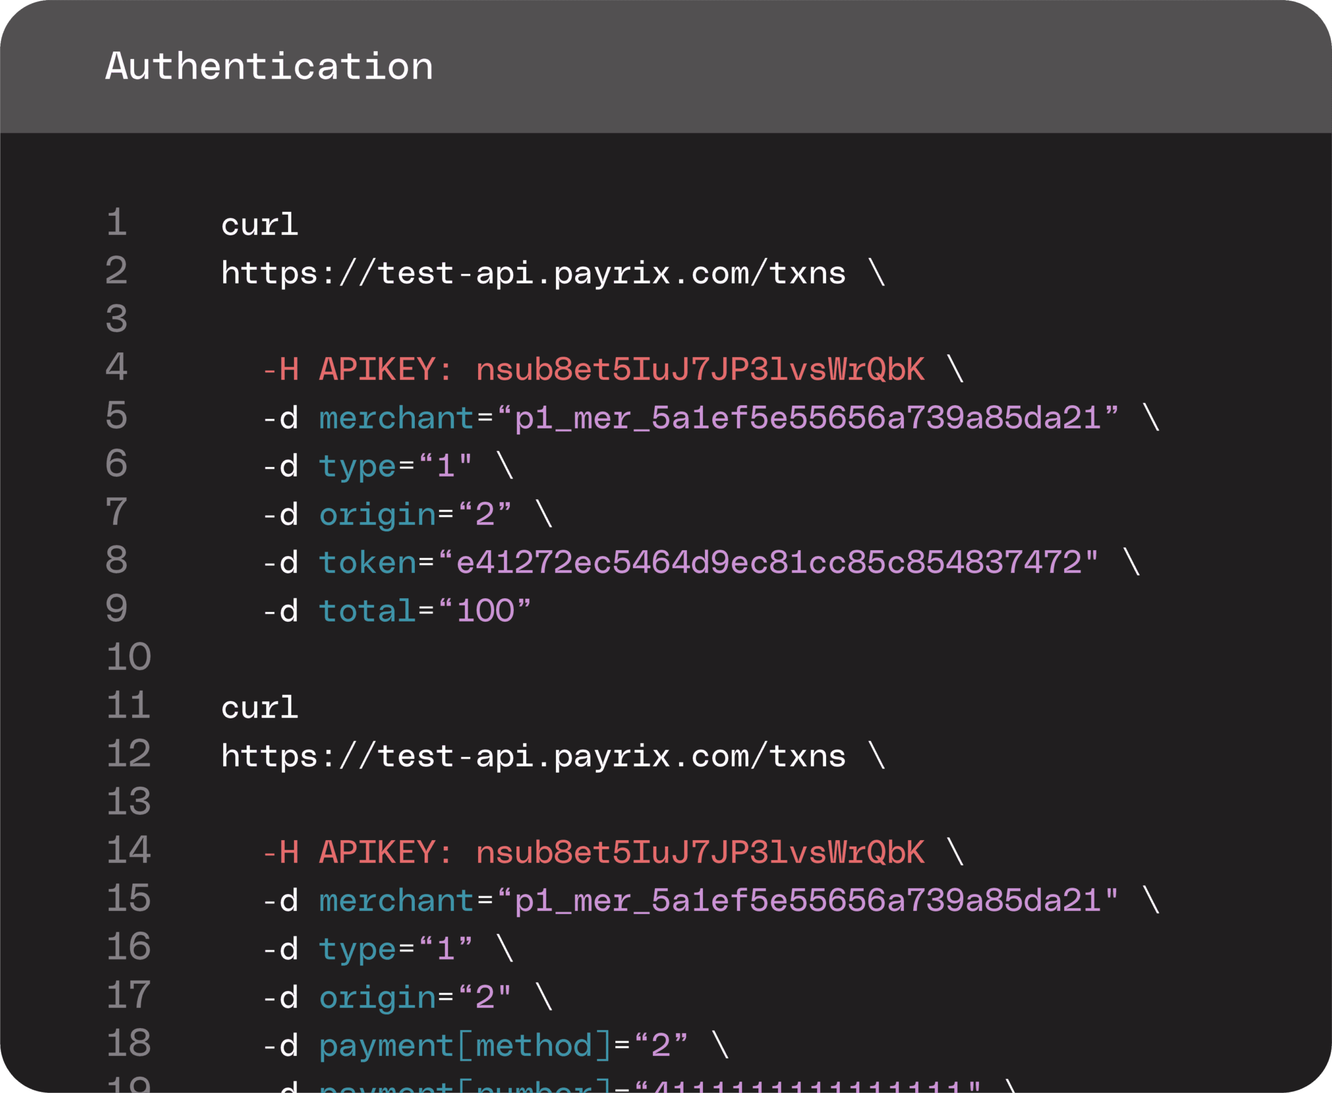Click the first test-api.payrix.com URL
Viewport: 1332px width, 1093px height.
(x=533, y=273)
